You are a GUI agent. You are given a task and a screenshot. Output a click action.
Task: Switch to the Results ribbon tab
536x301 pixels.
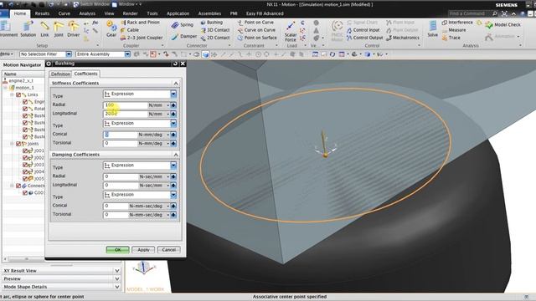42,13
